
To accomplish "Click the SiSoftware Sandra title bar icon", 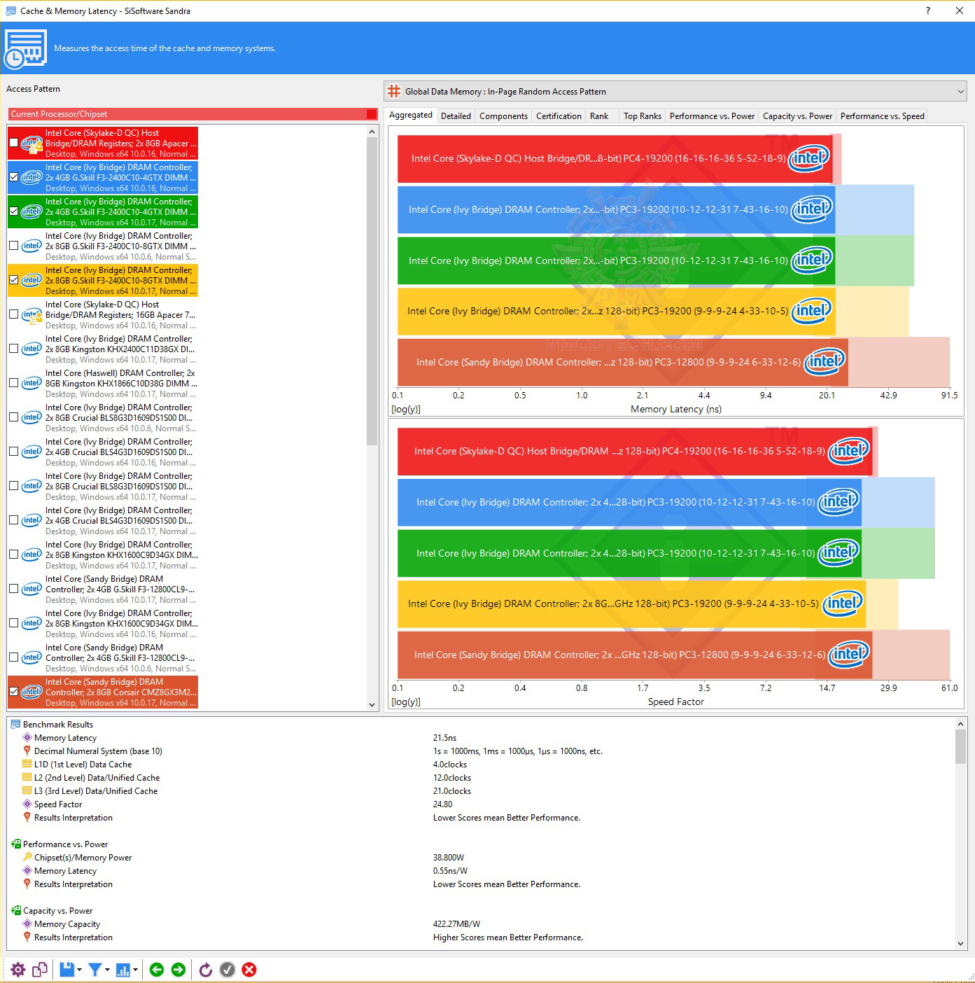I will (10, 11).
